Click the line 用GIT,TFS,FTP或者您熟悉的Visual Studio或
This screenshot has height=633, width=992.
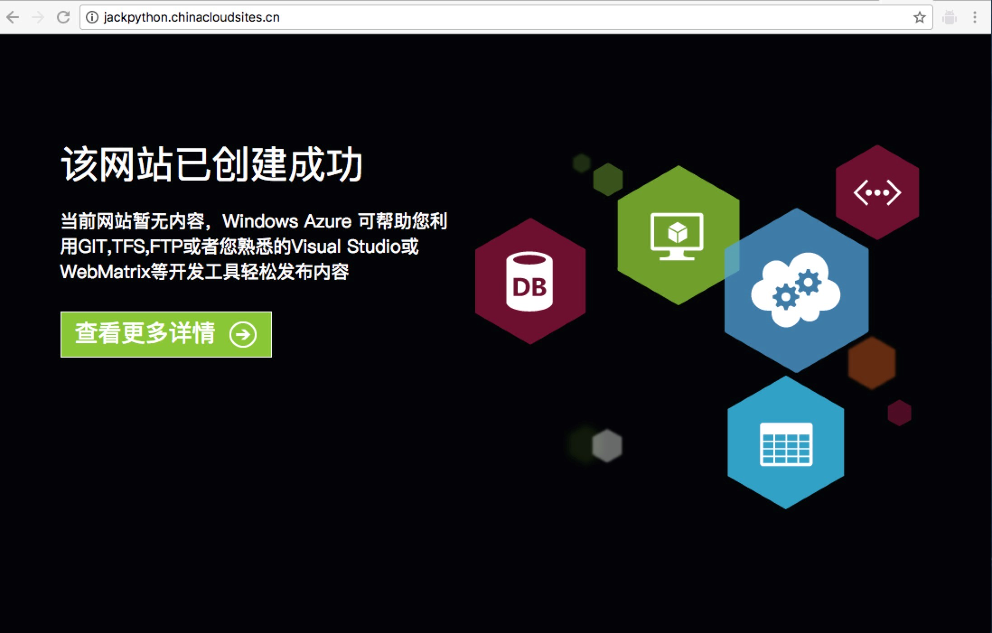tap(239, 247)
